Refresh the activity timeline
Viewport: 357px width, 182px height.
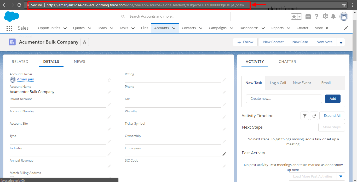[314, 116]
